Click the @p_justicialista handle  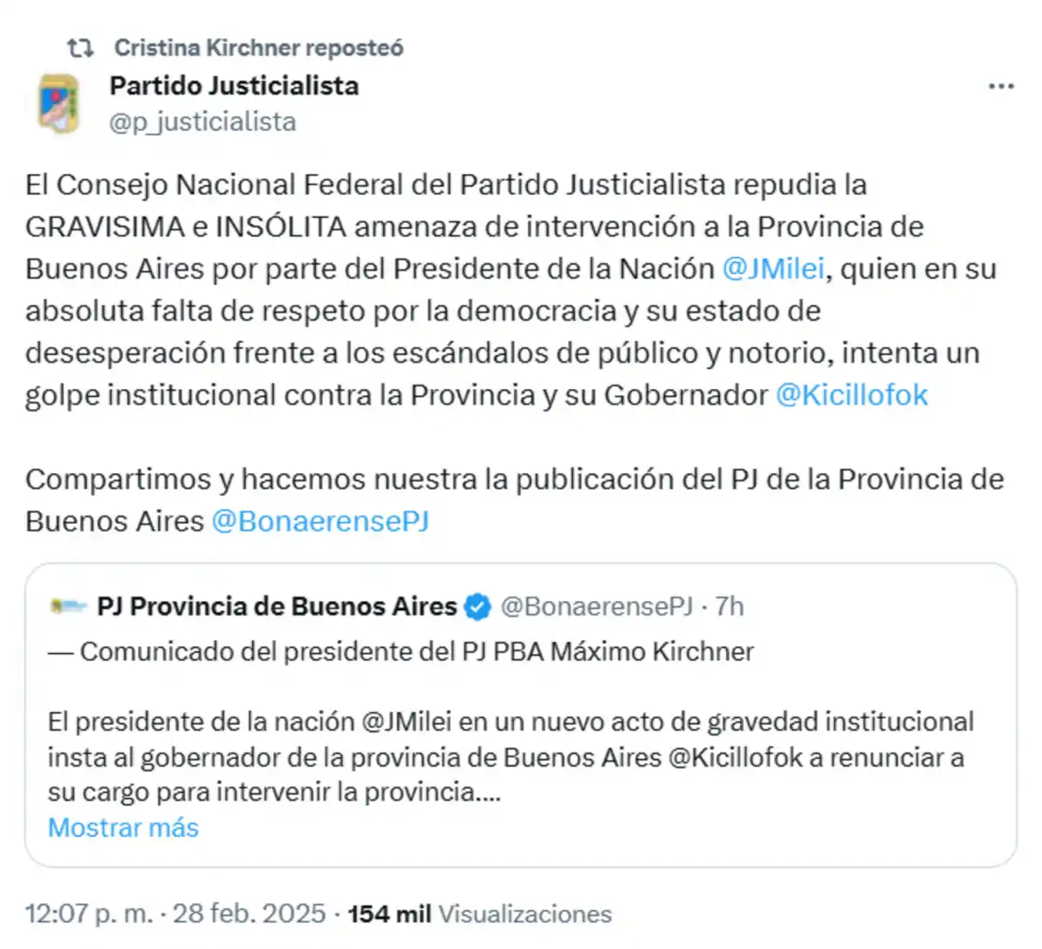pyautogui.click(x=201, y=122)
